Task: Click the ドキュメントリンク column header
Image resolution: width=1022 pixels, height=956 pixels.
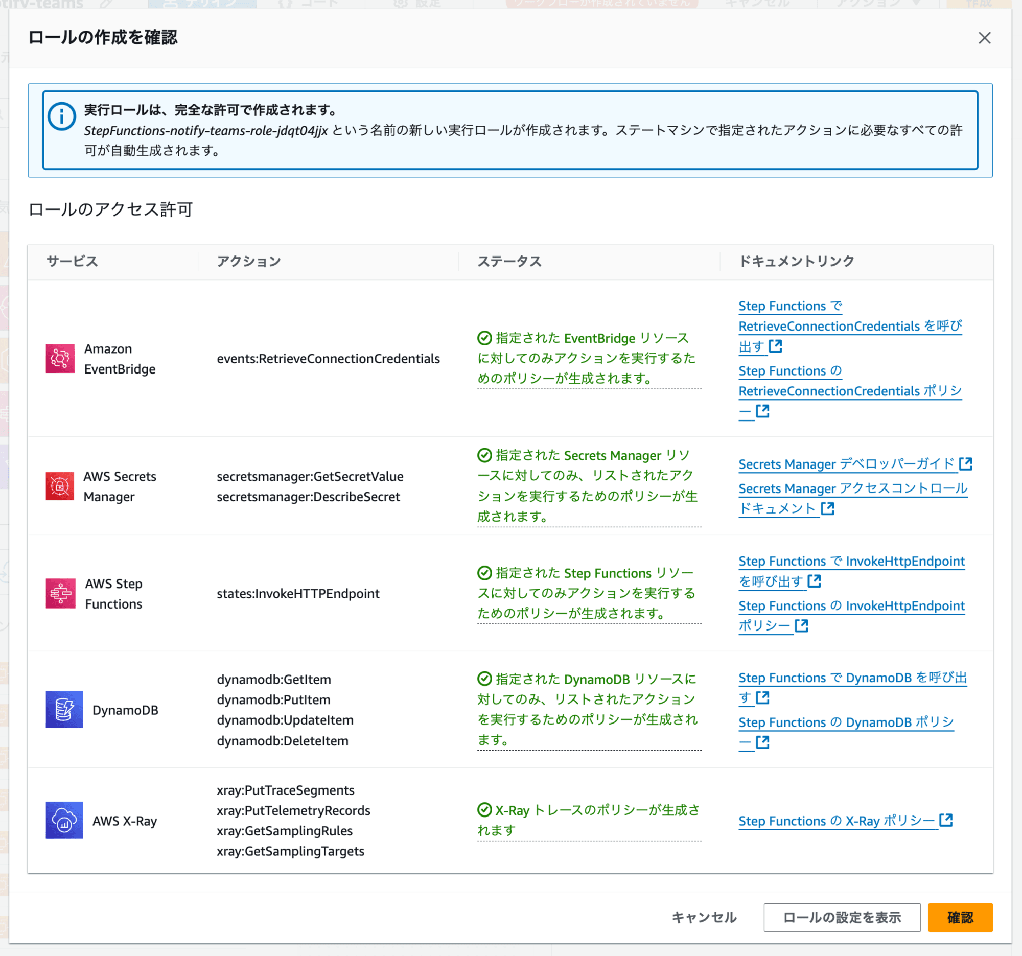Action: (x=796, y=261)
